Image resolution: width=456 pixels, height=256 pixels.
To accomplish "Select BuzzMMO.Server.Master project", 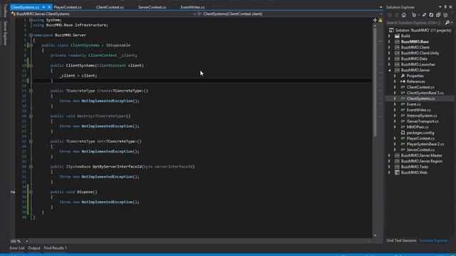I will pyautogui.click(x=422, y=156).
